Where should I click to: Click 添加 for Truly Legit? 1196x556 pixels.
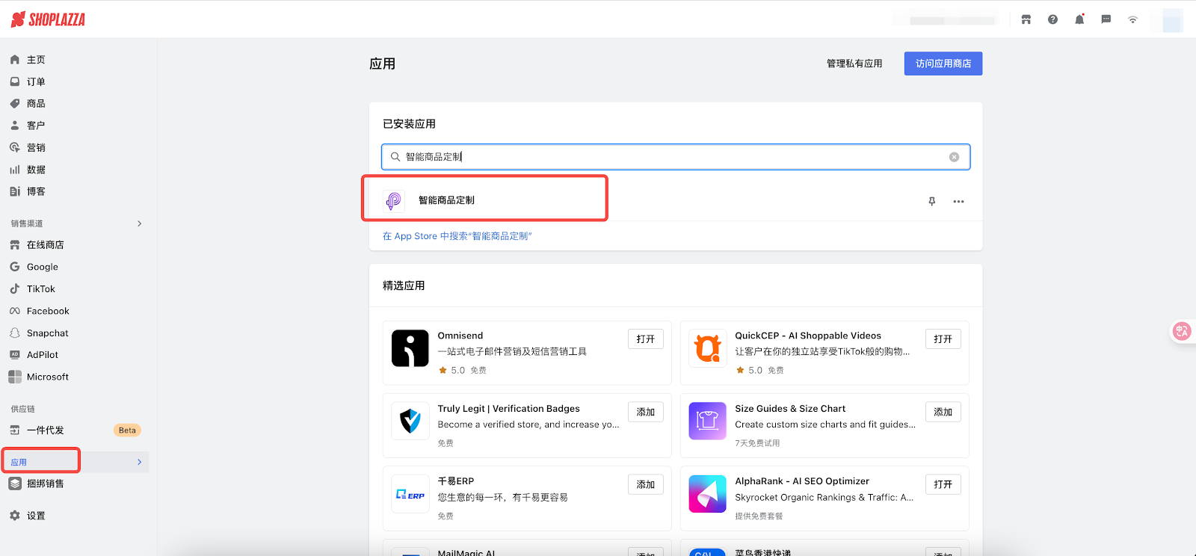646,412
